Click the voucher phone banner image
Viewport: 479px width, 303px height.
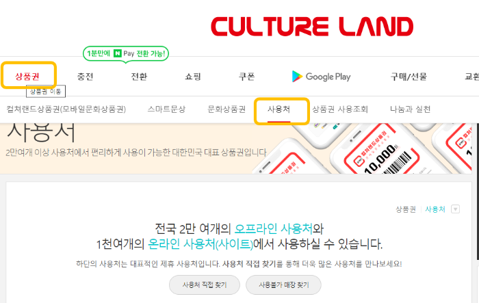click(363, 148)
